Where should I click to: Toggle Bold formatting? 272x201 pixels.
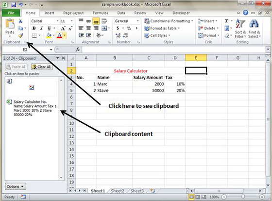34,28
